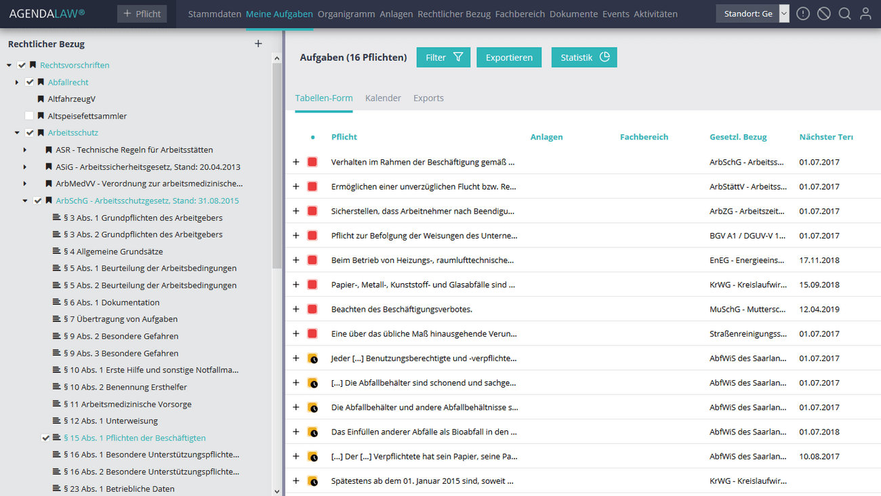Click the AGENDALAW logo
This screenshot has height=496, width=881.
click(x=47, y=14)
